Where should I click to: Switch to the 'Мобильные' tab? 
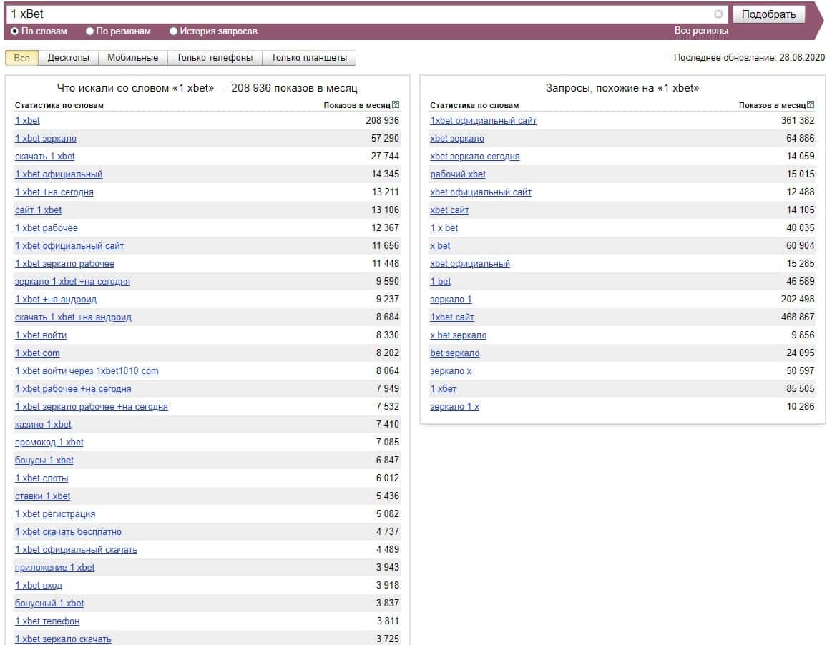132,58
